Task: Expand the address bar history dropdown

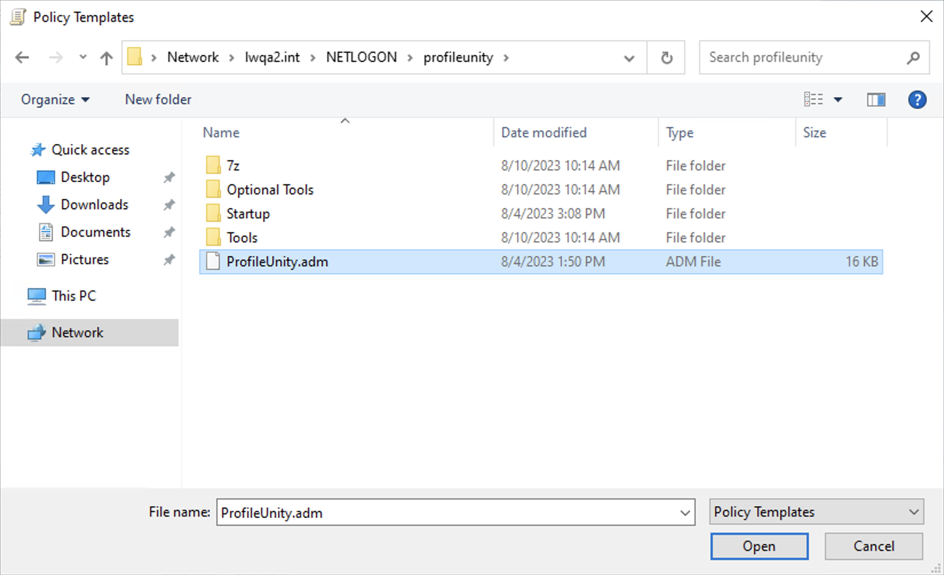Action: [629, 58]
